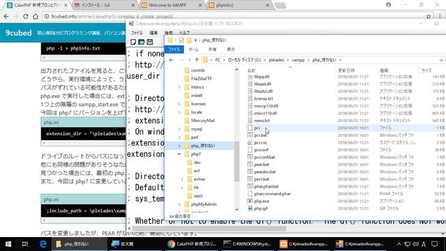Screen dimensions: 446x251
Task: Switch to the Welcome to XAMPP tab
Action: (171, 5)
